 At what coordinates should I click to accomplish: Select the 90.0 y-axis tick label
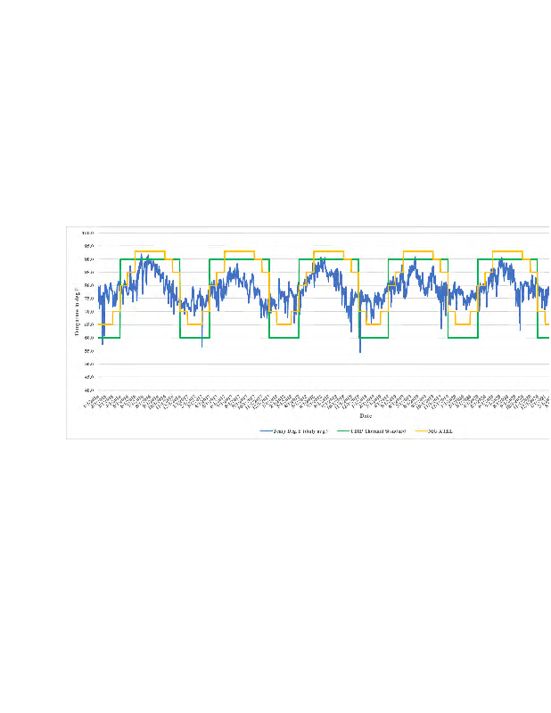88,259
